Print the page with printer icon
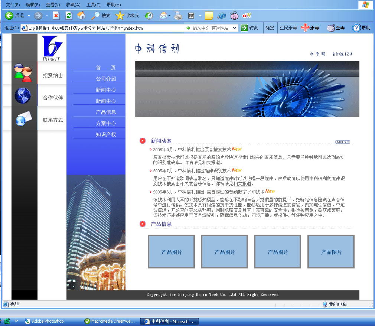 tap(178, 16)
